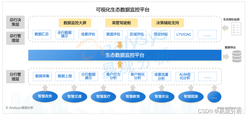247x117 pixels.
Task: Click the 数据汇总 dashed box
Action: point(42,34)
